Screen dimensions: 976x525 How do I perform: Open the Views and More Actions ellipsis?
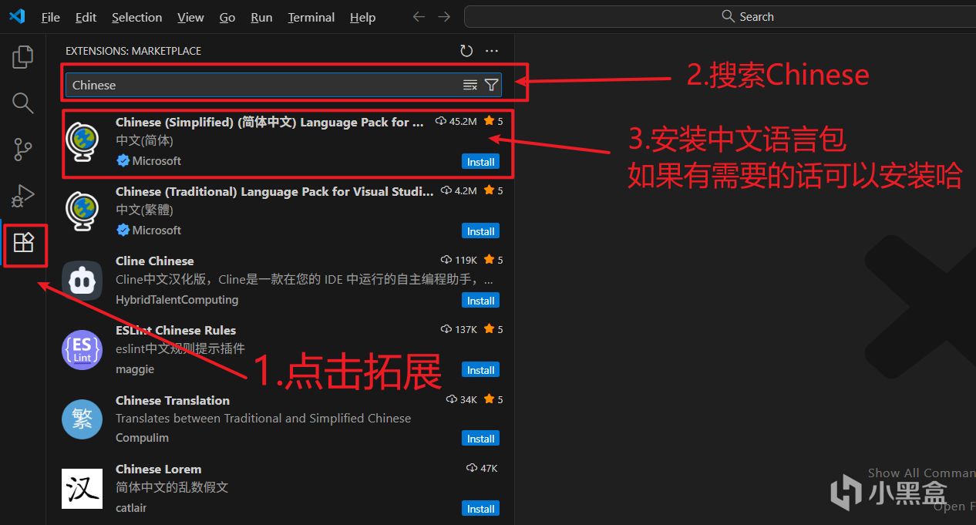tap(492, 51)
